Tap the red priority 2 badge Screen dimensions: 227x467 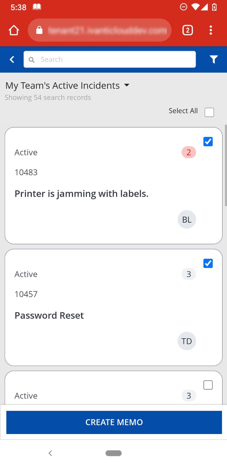pos(188,152)
